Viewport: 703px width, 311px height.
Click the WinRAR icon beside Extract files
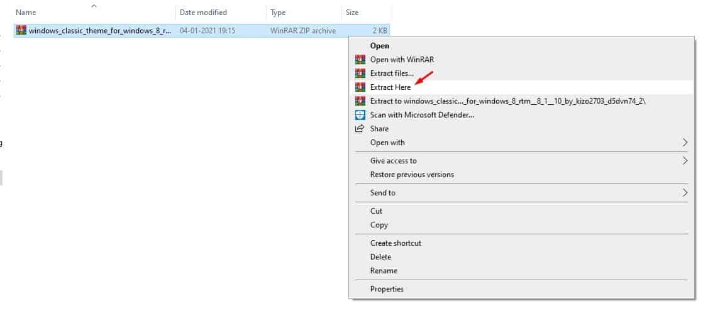tap(360, 74)
